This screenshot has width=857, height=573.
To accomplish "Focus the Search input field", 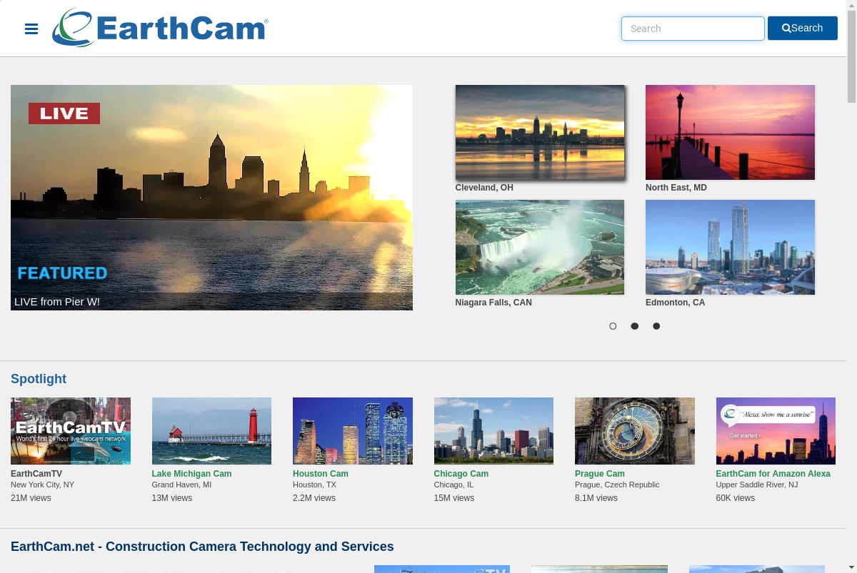I will (x=693, y=29).
